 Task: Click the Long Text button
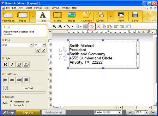click(x=24, y=88)
